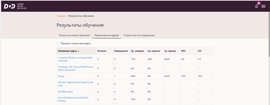Open Creating a 3D Course Draft course
270x105 pixels.
76,68
